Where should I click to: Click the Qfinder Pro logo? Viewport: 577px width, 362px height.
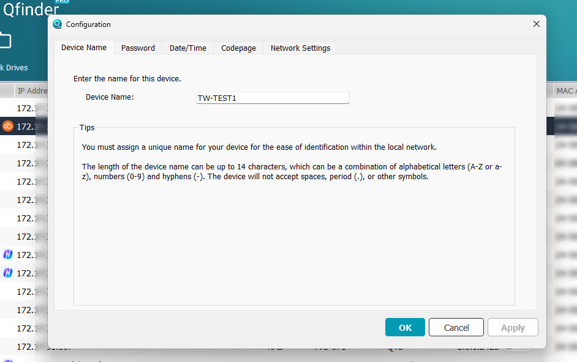pos(31,9)
